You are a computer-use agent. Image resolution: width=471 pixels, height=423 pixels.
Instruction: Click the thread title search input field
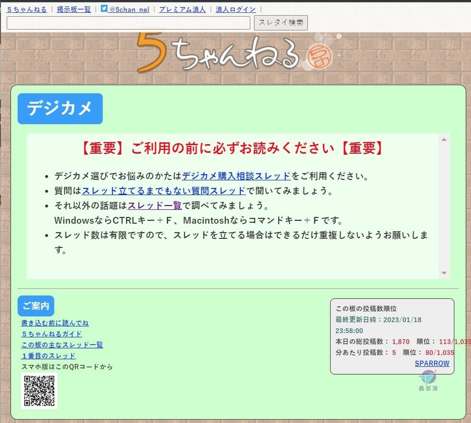pos(128,23)
